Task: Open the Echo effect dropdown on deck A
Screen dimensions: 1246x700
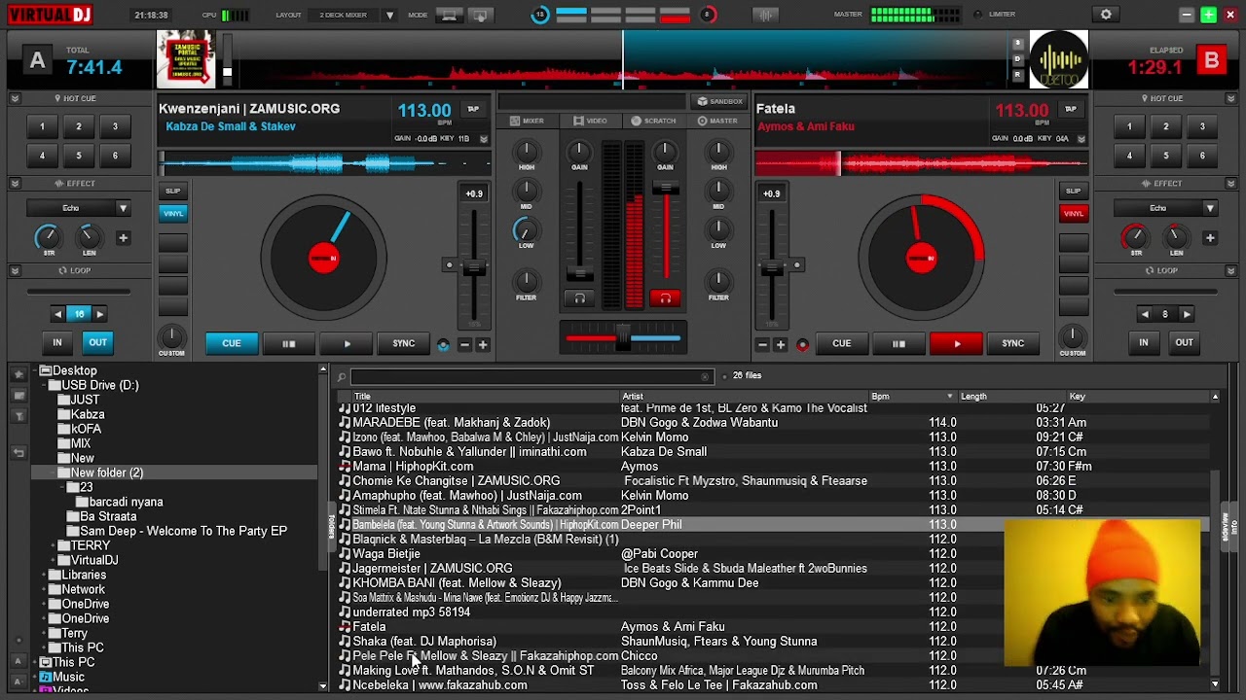Action: point(78,208)
